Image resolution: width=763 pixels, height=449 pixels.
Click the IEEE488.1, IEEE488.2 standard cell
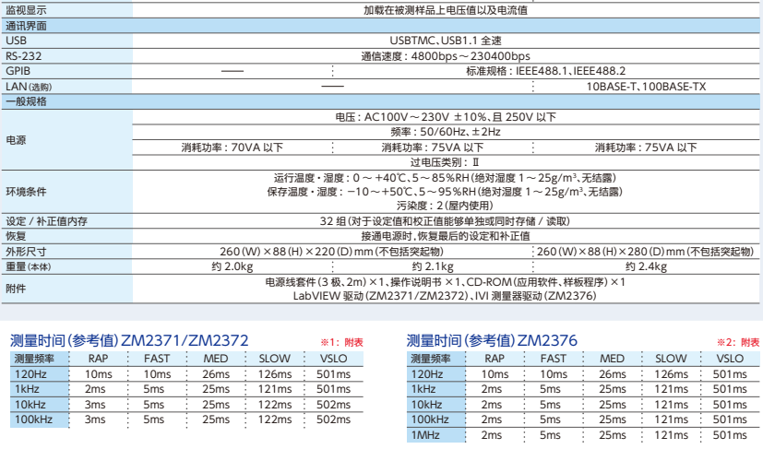tap(546, 70)
